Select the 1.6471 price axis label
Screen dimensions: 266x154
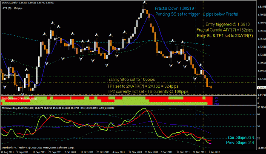pyautogui.click(x=262, y=95)
